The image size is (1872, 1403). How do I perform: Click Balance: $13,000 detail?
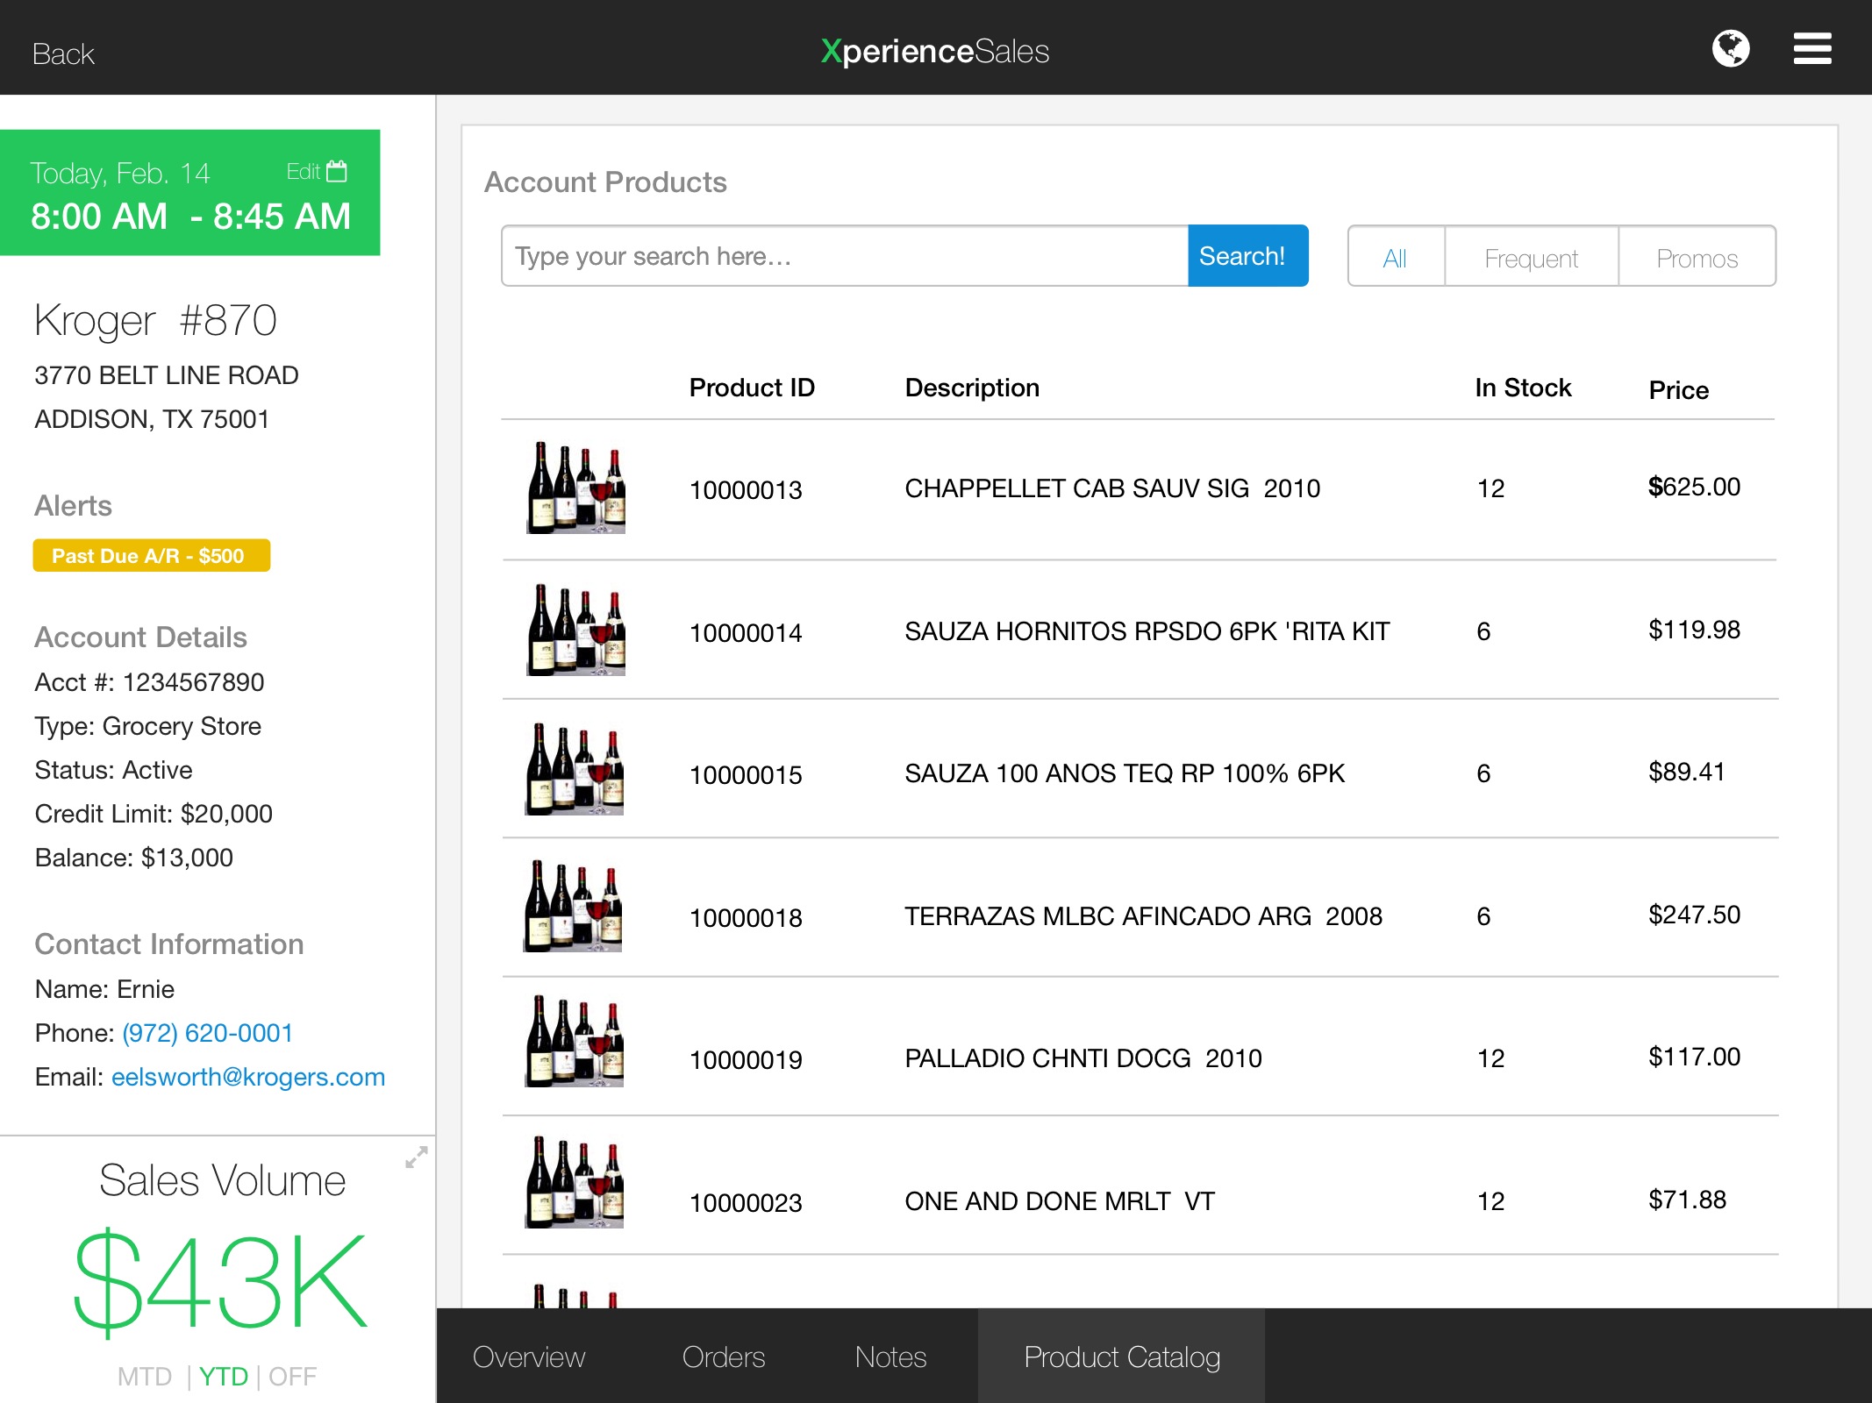[x=134, y=858]
